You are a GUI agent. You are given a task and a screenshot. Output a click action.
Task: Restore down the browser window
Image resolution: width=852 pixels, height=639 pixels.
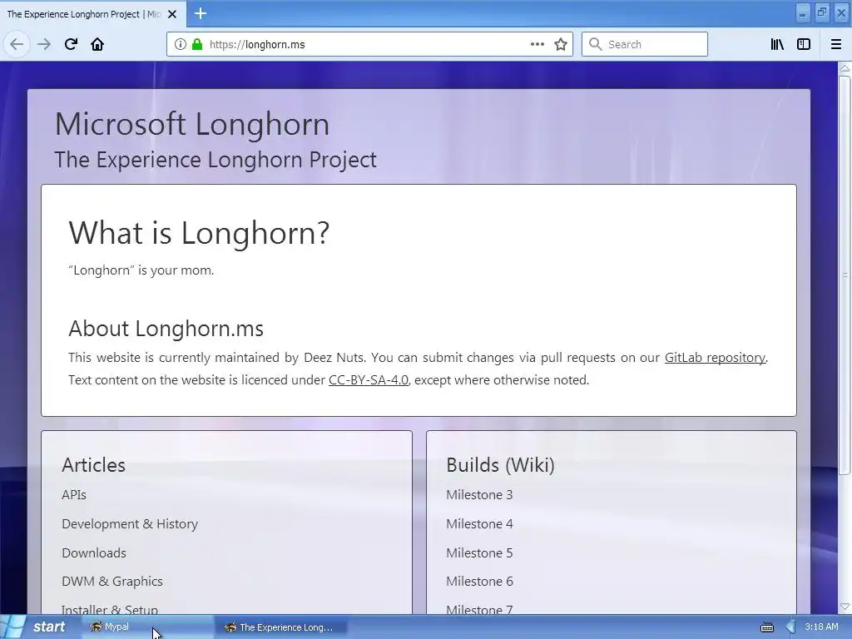822,12
